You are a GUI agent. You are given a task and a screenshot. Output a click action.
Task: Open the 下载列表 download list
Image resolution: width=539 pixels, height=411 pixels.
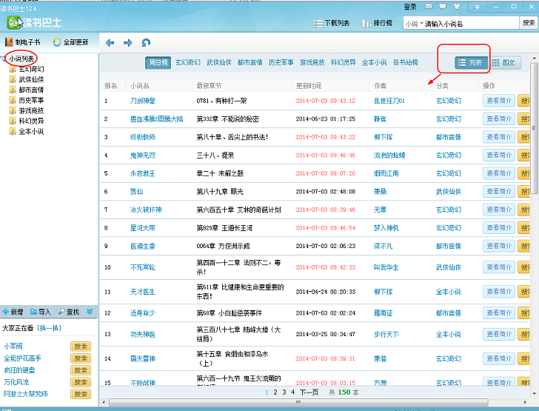(332, 23)
